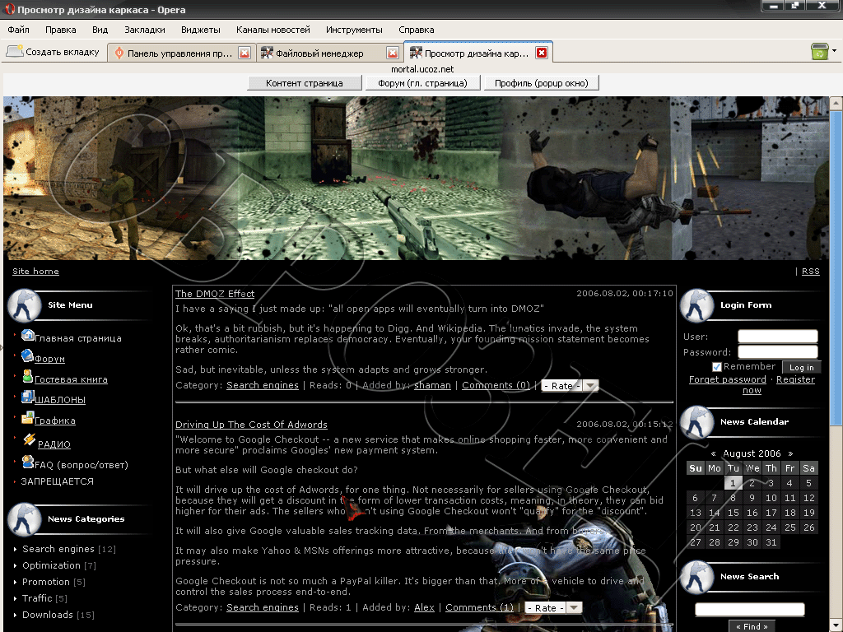Click the page's vertical scrollbar thumb
Screen dimensions: 843x632
pyautogui.click(x=836, y=269)
